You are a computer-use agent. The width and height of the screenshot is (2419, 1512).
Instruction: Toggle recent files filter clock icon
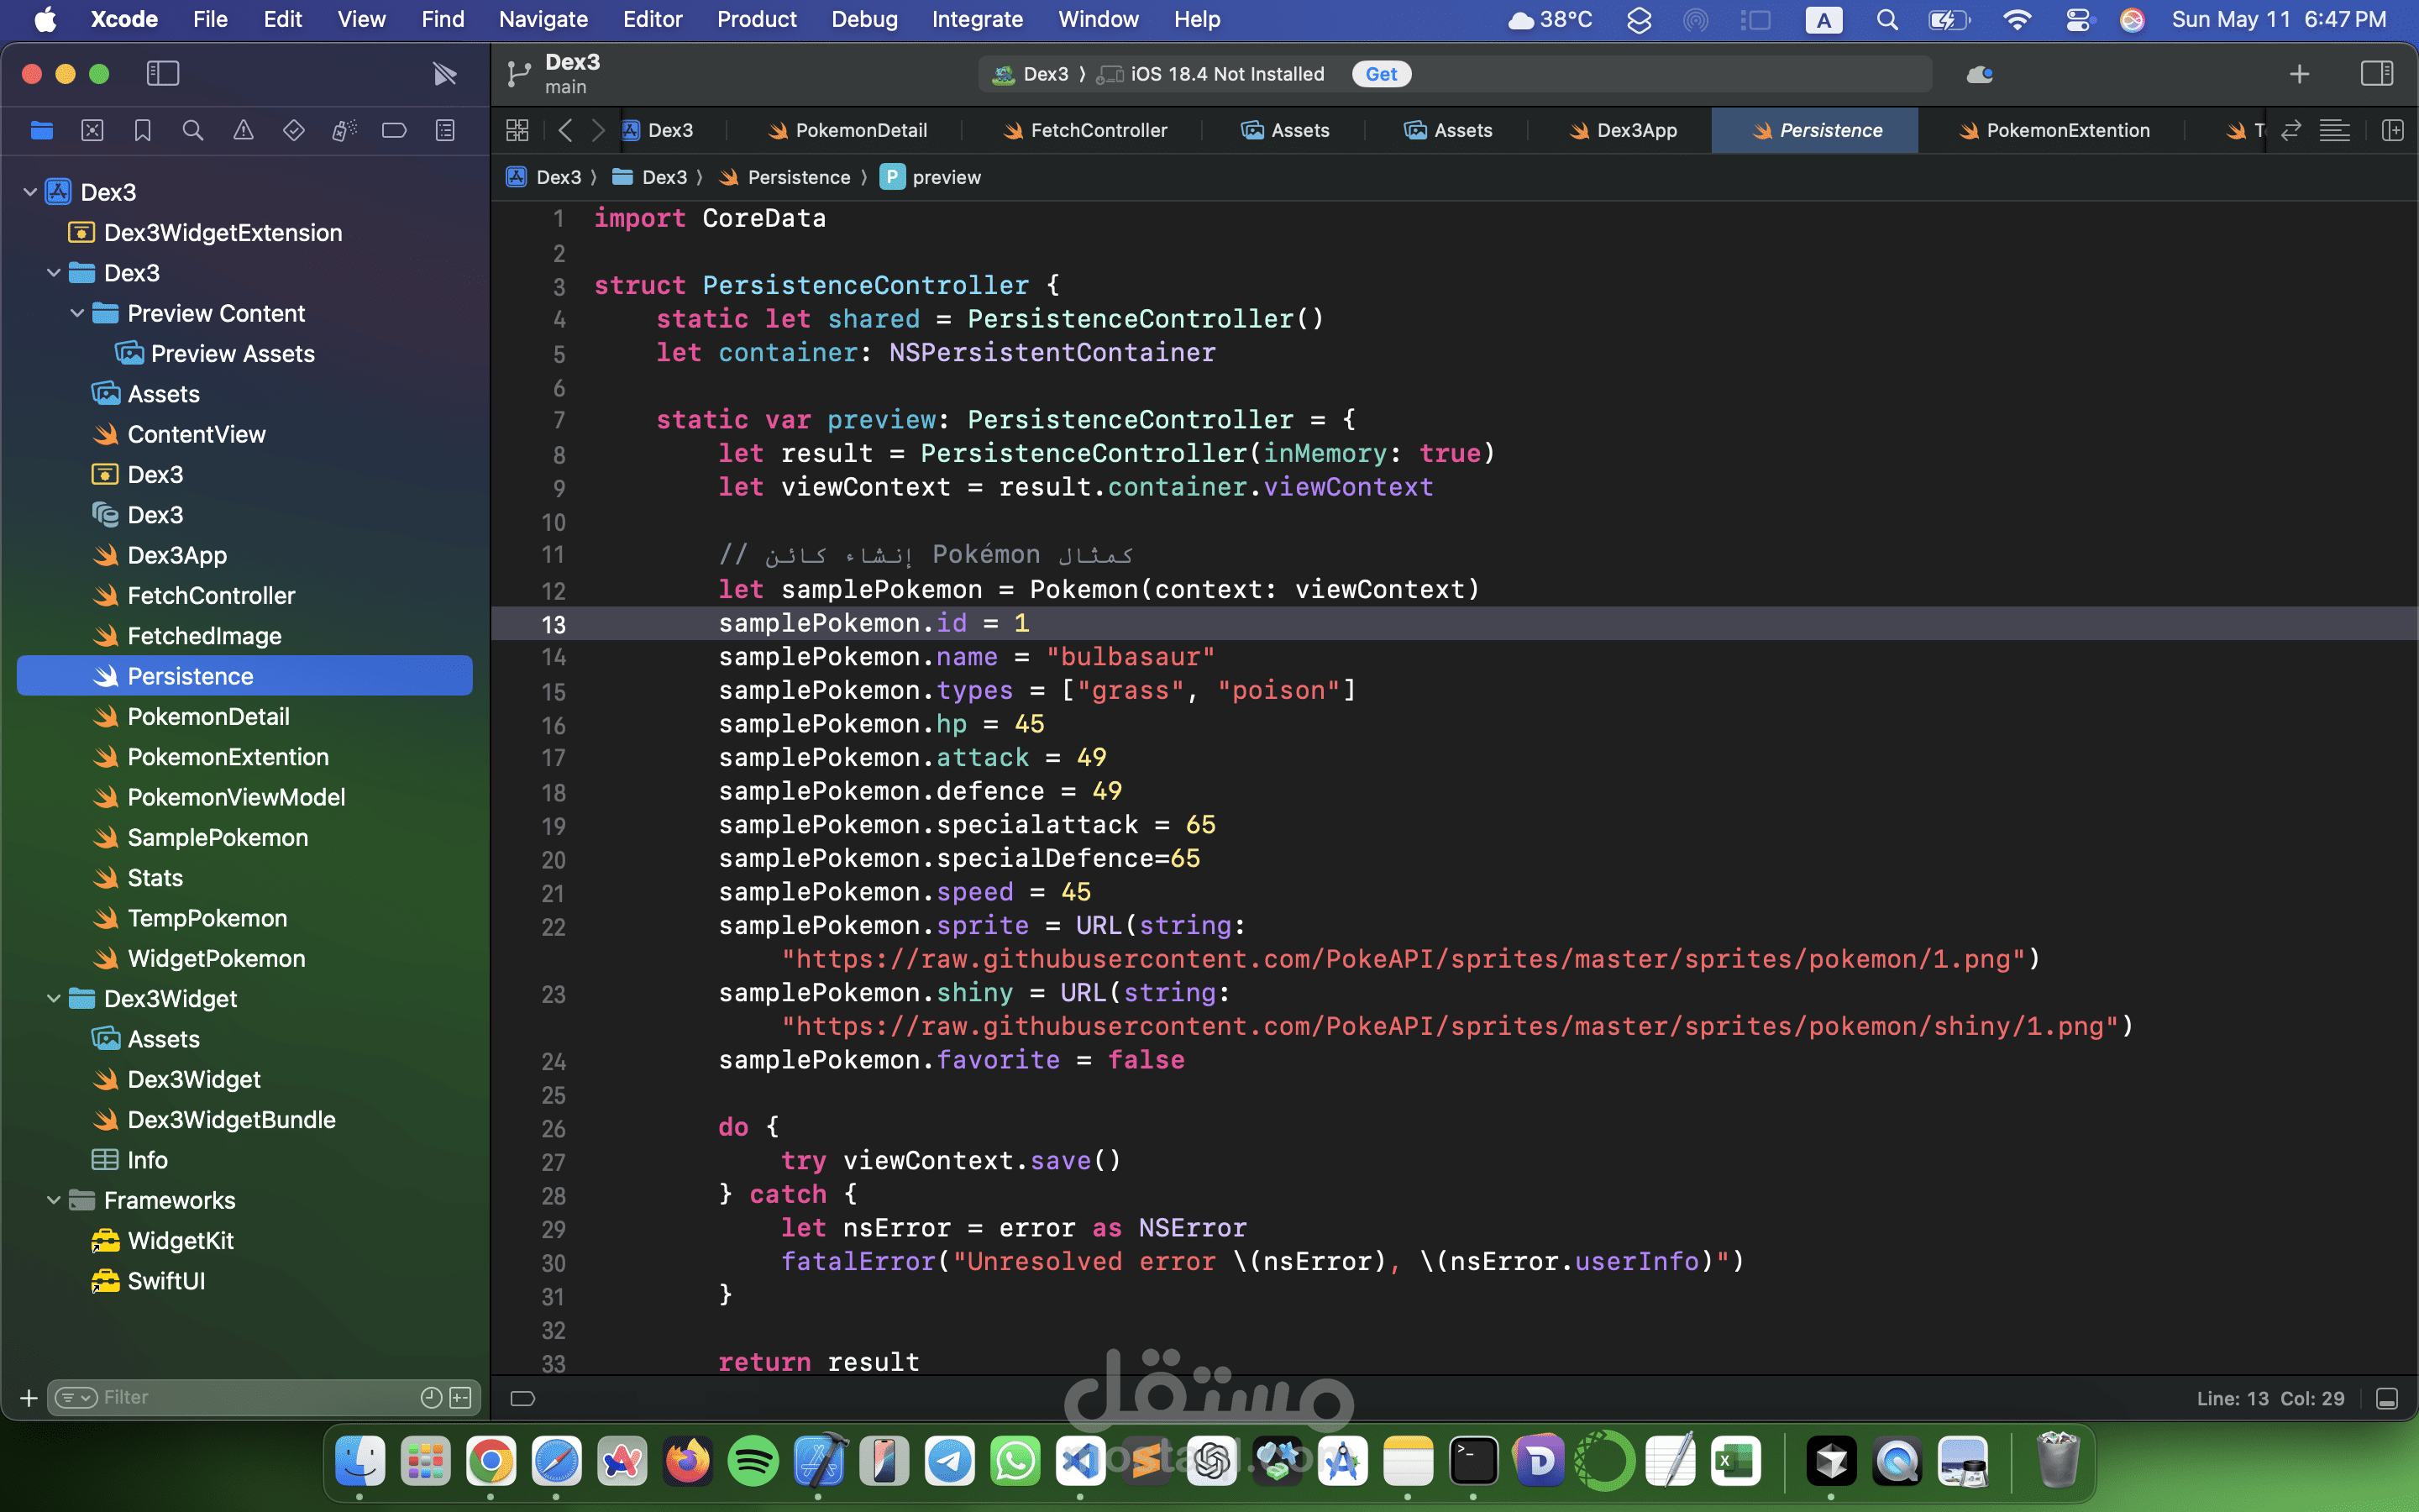431,1397
